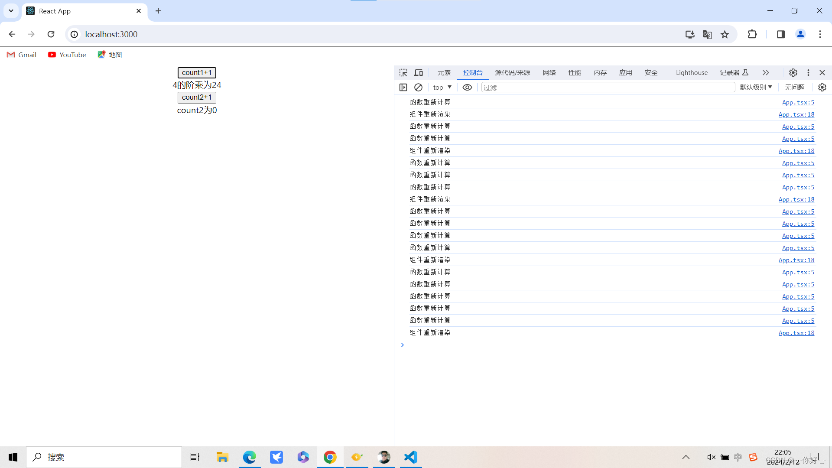This screenshot has width=832, height=468.
Task: Open the 默认级别 log level dropdown
Action: click(756, 87)
